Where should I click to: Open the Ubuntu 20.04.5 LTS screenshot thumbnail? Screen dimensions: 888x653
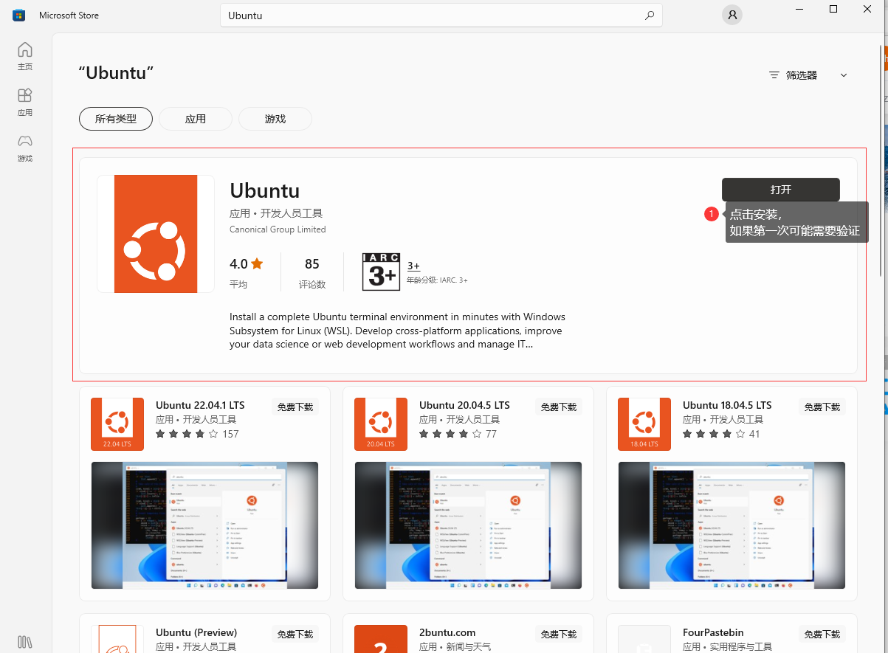(468, 525)
